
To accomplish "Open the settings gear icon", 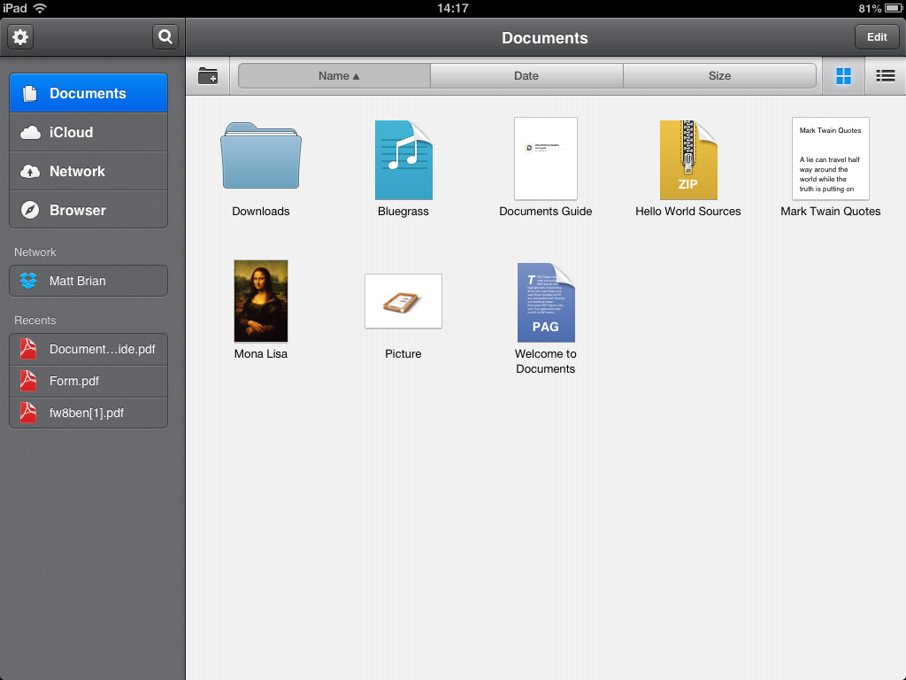I will pos(21,37).
